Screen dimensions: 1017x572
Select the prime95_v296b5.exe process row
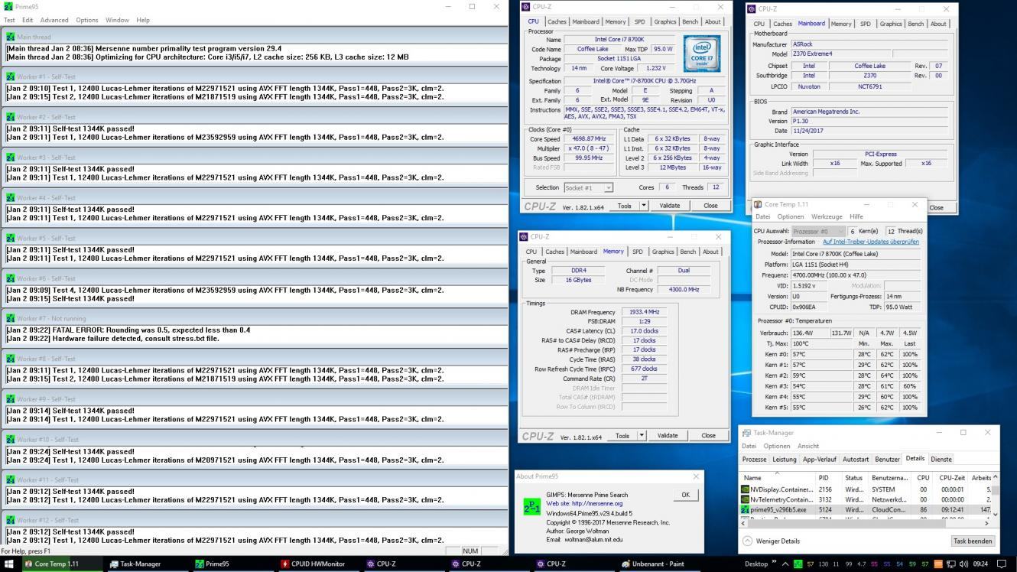pos(866,509)
